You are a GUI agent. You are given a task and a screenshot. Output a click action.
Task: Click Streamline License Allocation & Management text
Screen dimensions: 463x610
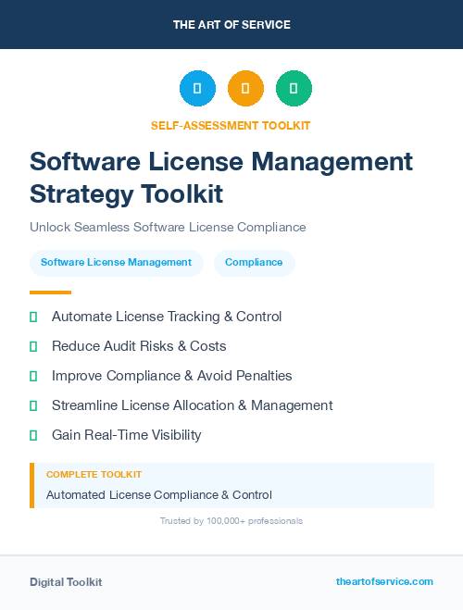(193, 405)
